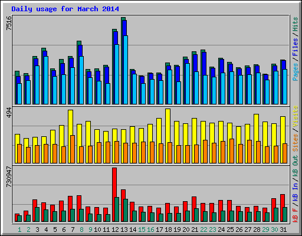Click the light-blue pages bar for day 8
Screen dimensions: 302x236
pos(81,80)
